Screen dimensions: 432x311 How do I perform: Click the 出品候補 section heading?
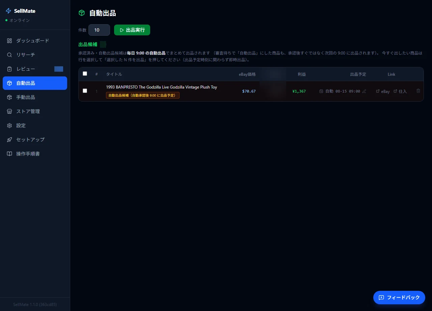(88, 44)
